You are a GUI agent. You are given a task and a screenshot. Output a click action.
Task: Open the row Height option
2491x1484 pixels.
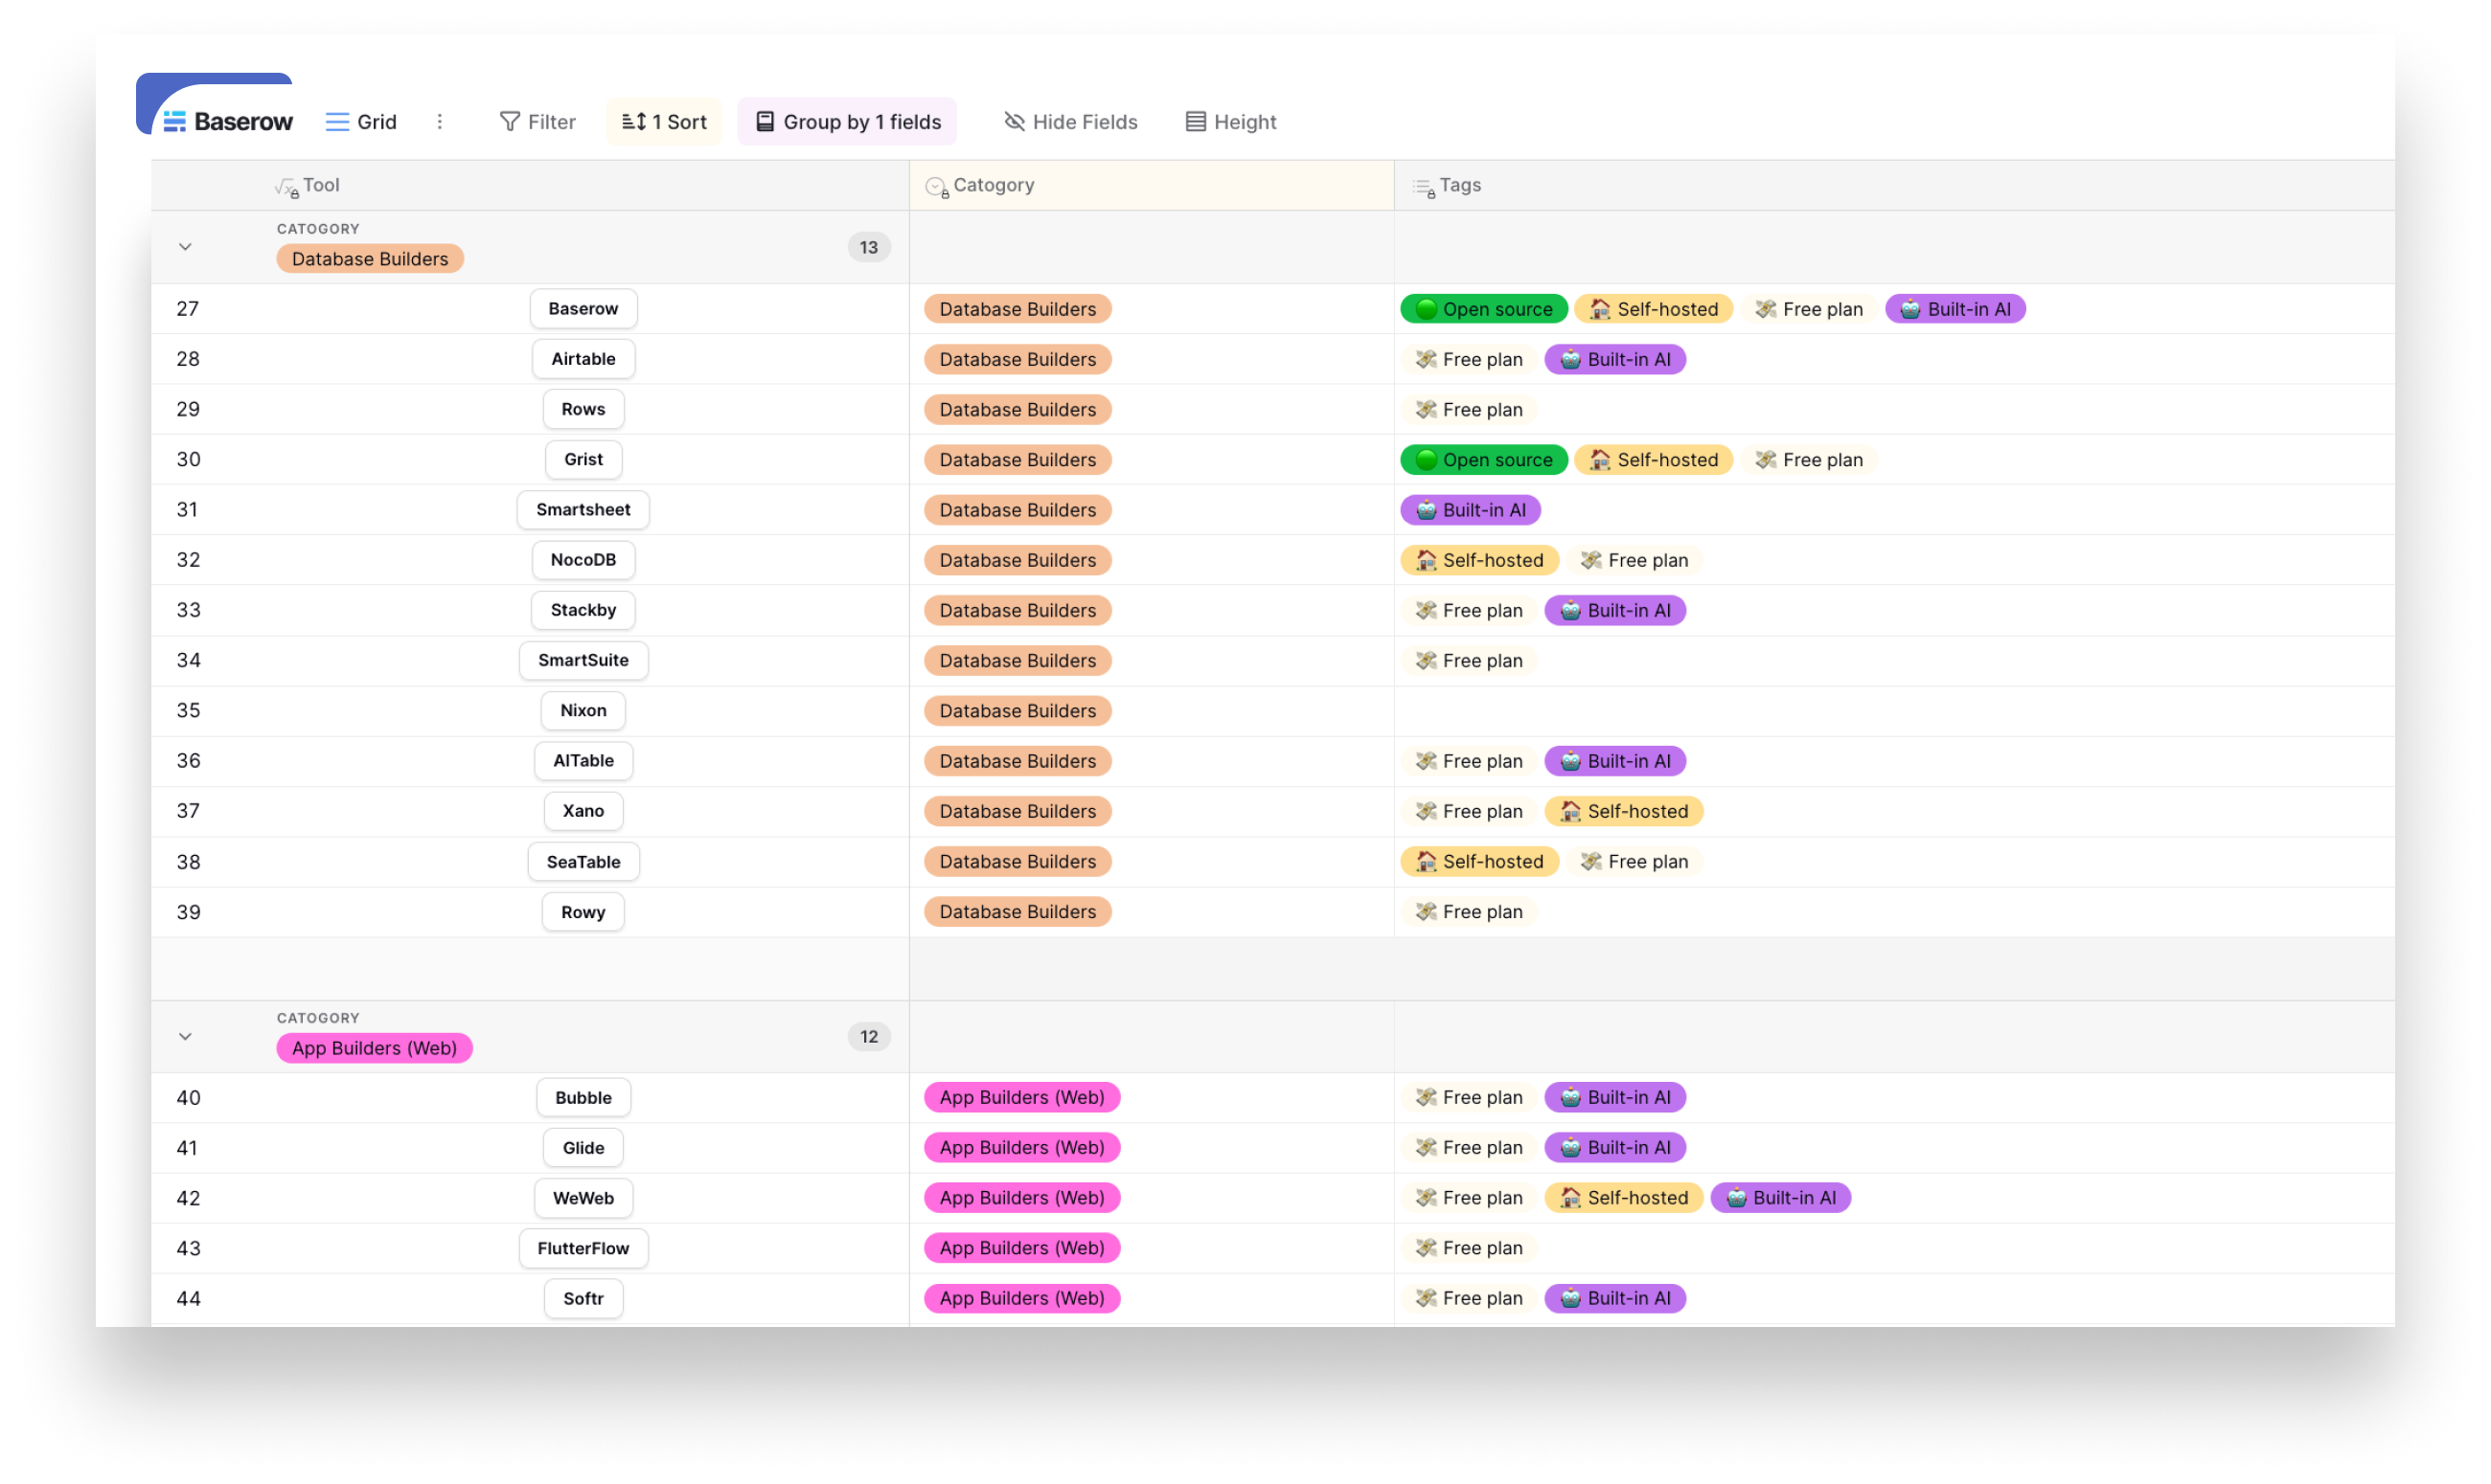(x=1231, y=122)
